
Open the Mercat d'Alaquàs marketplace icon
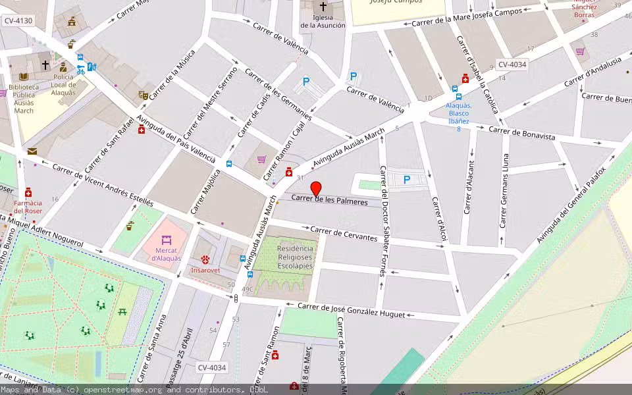pyautogui.click(x=167, y=240)
